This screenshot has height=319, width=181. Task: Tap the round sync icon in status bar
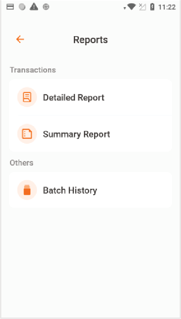click(46, 7)
